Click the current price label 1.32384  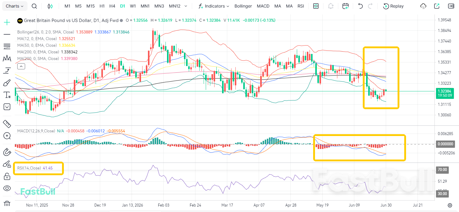coord(444,91)
